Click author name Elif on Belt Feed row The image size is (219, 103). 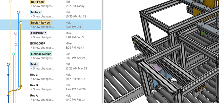tap(68, 2)
